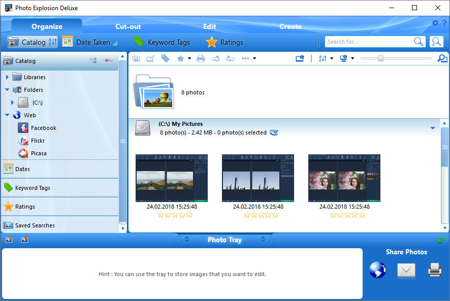The width and height of the screenshot is (450, 301).
Task: Switch to the Create tab
Action: coord(291,26)
